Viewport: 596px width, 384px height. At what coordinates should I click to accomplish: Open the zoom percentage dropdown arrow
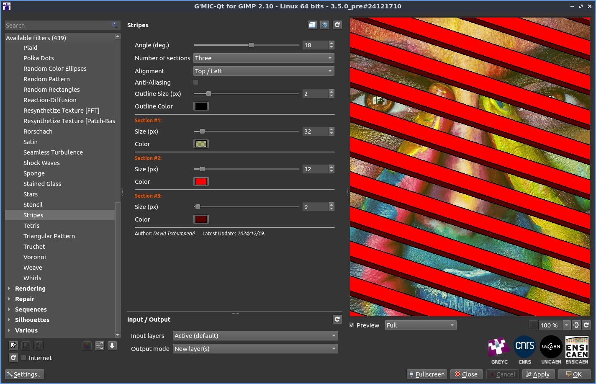(566, 325)
